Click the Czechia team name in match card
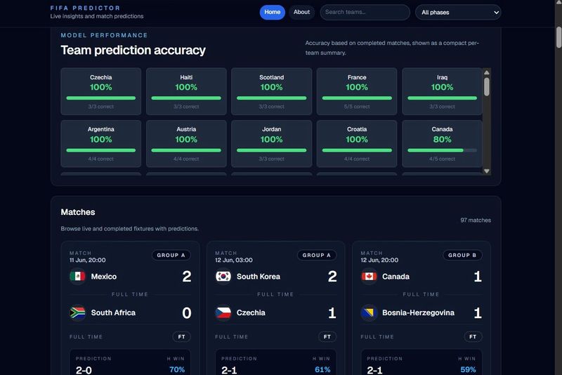 pos(251,312)
